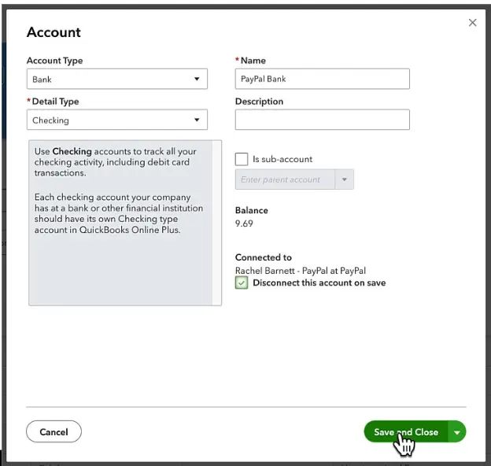Click the Balance label
The image size is (491, 466).
[x=252, y=210]
